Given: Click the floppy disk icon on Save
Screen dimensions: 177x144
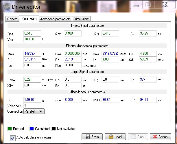Looking at the screenshot, I should pos(88,137).
